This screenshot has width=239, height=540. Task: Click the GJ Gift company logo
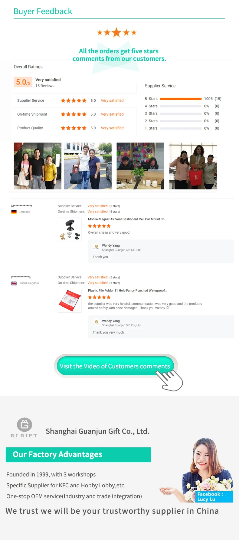(24, 427)
